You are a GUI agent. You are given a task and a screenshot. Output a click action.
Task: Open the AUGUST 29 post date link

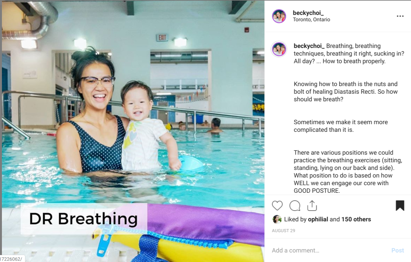pos(283,231)
